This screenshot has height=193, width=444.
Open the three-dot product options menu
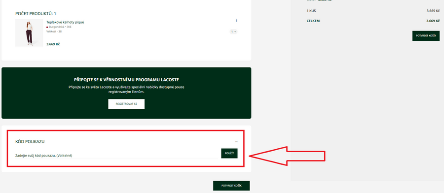[x=236, y=20]
